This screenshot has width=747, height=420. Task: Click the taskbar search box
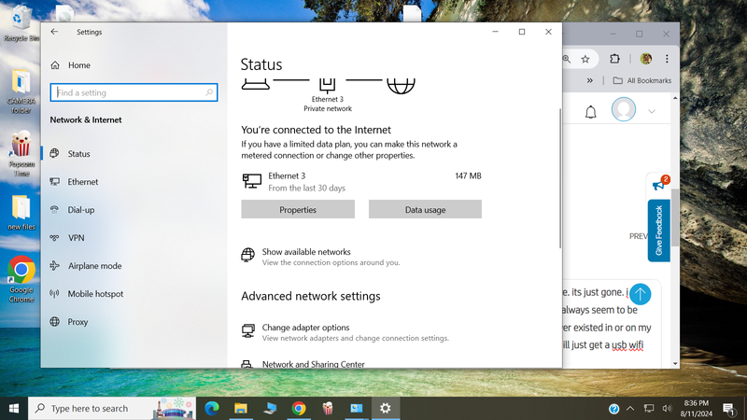(112, 409)
